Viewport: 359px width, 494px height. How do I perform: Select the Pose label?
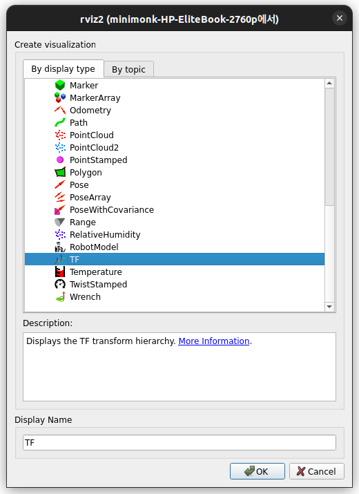point(79,185)
